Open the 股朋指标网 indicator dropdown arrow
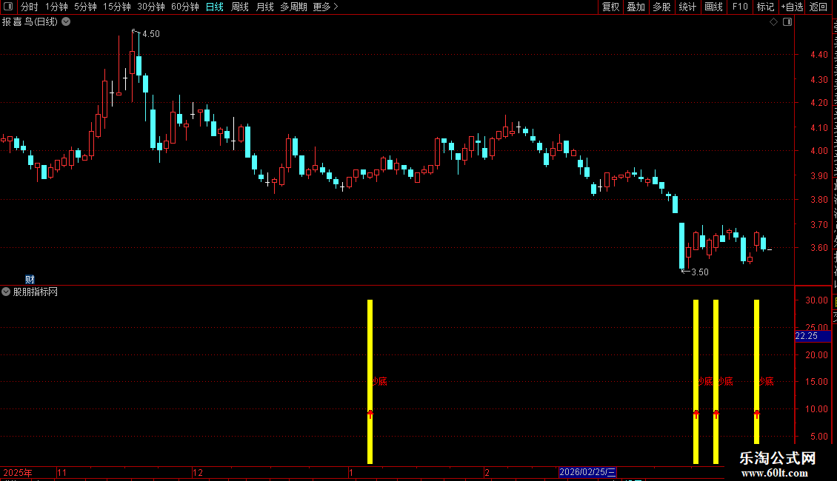Screen dimensions: 837x481 pos(6,292)
